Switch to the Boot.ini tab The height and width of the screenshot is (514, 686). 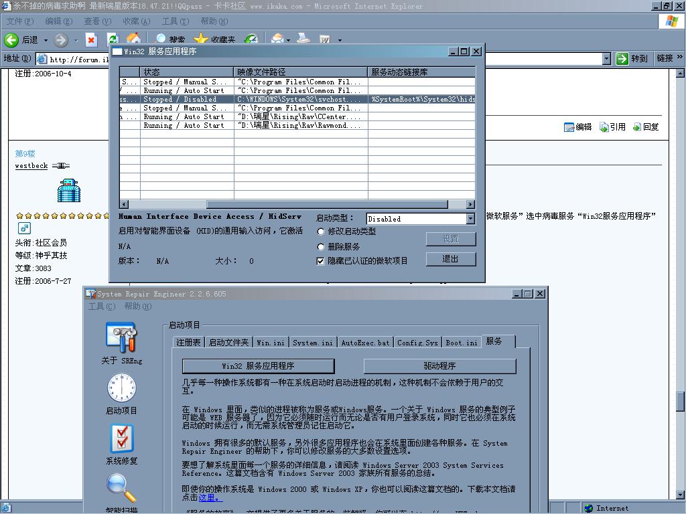point(462,342)
